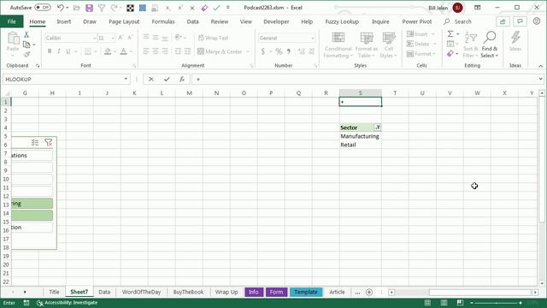Click the Undo icon in quick access toolbar
Screen dimensions: 547x308
click(x=61, y=8)
